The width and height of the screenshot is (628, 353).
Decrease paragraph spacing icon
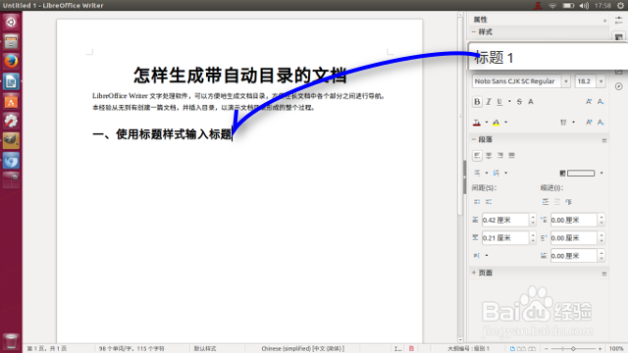coord(489,202)
